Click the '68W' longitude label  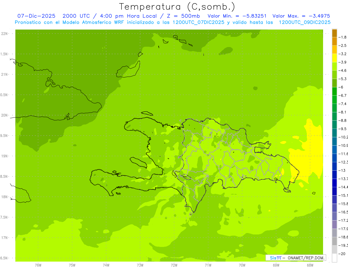pyautogui.click(x=310, y=265)
